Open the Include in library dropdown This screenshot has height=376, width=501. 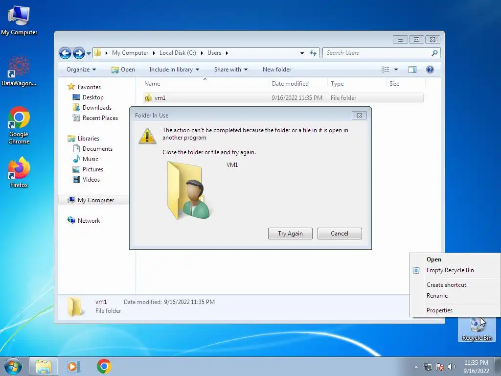pyautogui.click(x=174, y=70)
